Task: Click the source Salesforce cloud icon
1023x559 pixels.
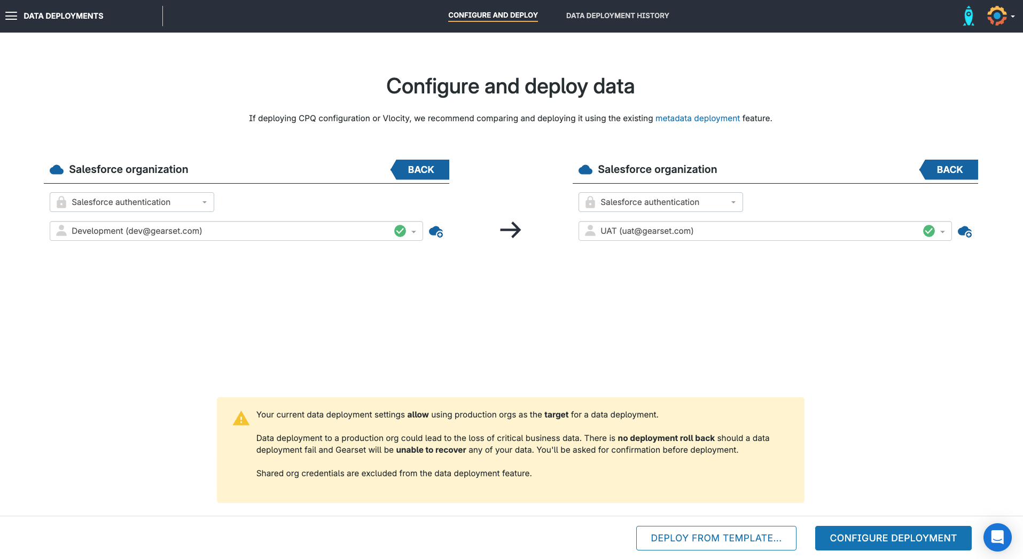Action: (x=57, y=170)
